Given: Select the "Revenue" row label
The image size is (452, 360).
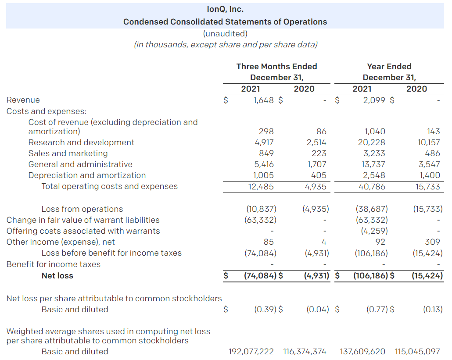Looking at the screenshot, I should click(23, 100).
